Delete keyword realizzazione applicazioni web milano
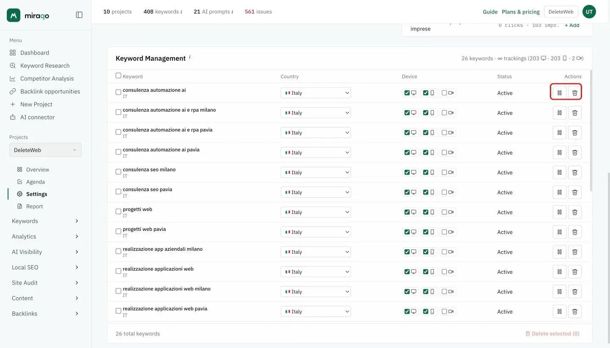The width and height of the screenshot is (610, 348). click(x=574, y=292)
